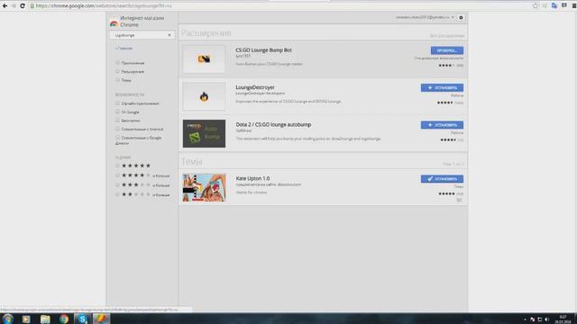Select four stars and up filter
Image resolution: width=577 pixels, height=324 pixels.
118,175
